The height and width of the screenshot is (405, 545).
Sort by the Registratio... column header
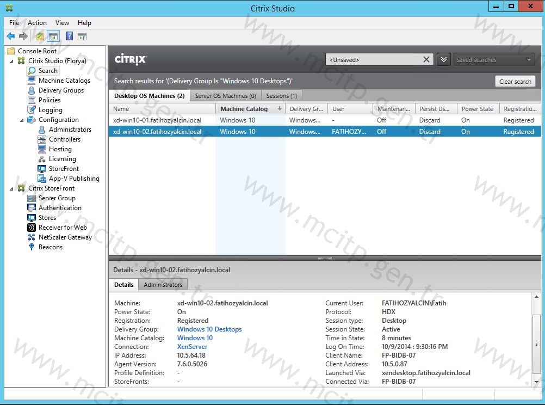pyautogui.click(x=521, y=109)
